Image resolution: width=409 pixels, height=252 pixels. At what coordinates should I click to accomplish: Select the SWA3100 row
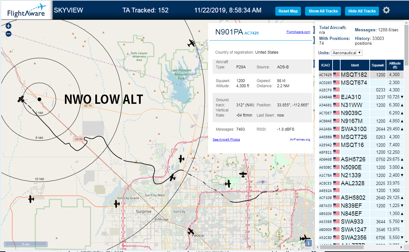point(361,129)
